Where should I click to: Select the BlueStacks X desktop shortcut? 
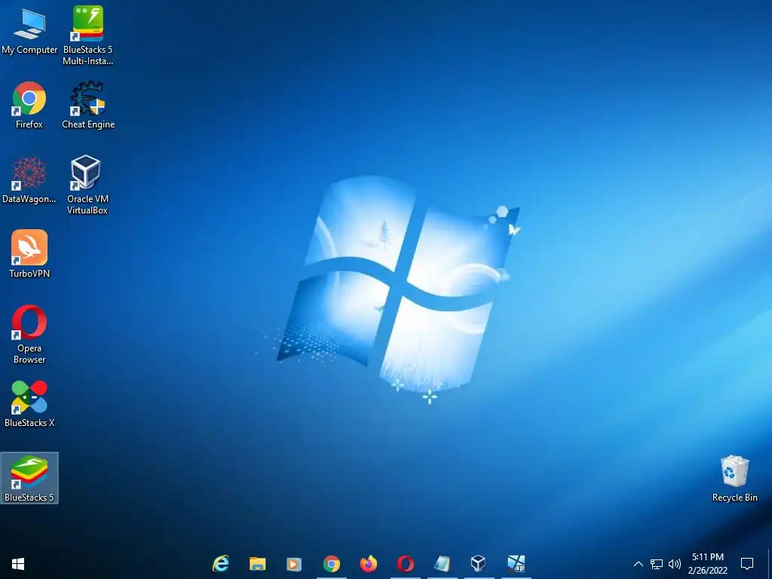29,403
